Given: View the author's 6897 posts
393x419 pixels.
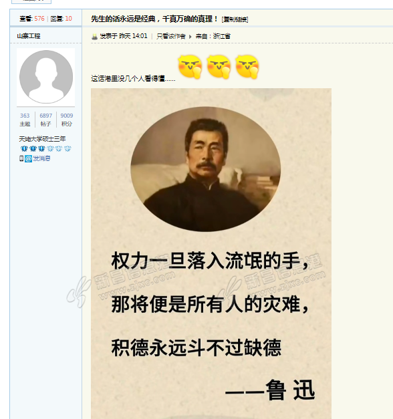Looking at the screenshot, I should 45,120.
